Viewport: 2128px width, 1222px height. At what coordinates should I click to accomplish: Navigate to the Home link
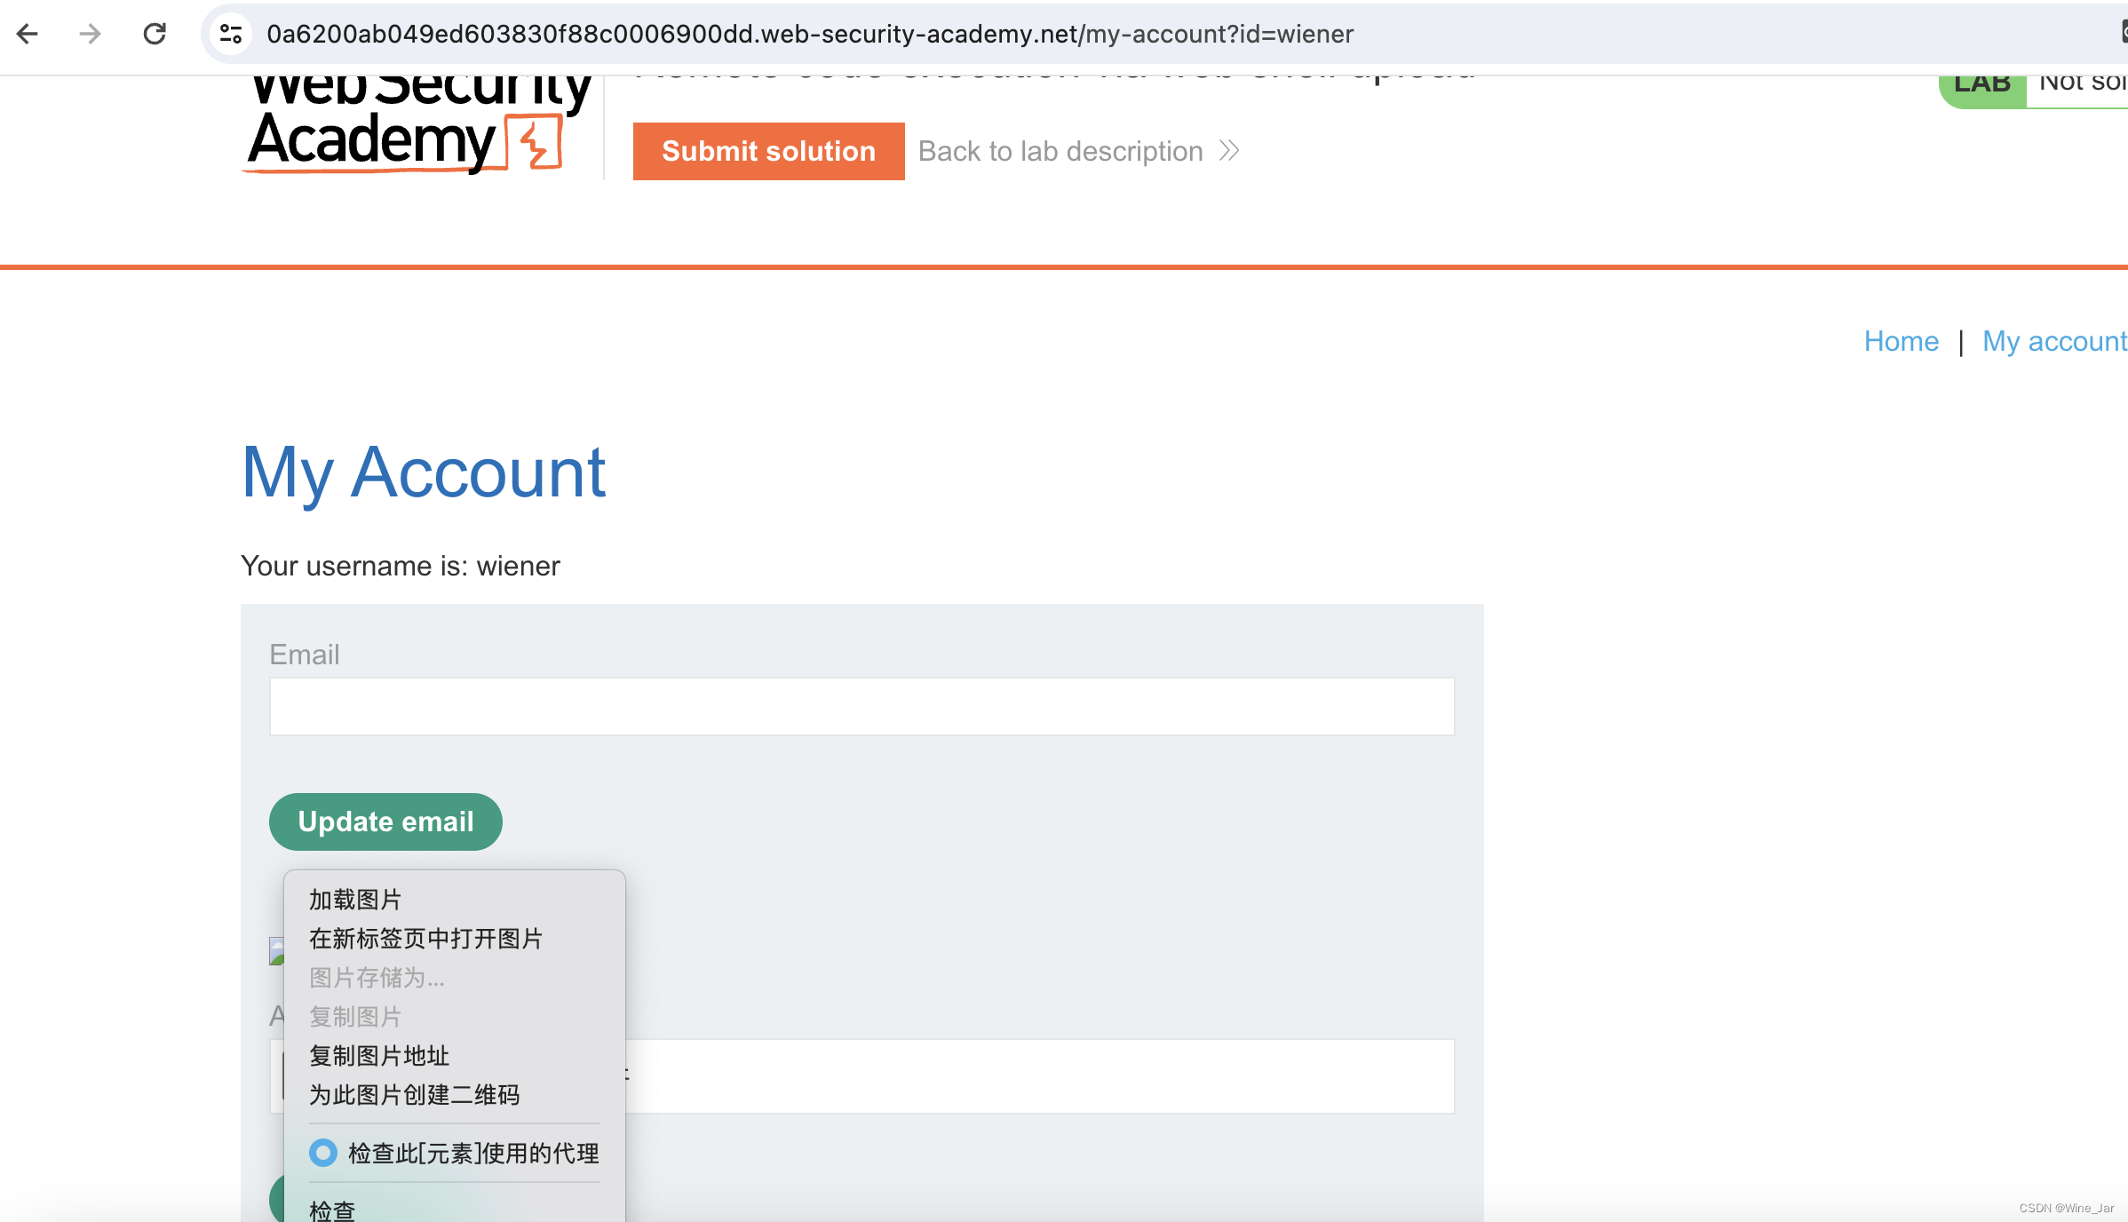pyautogui.click(x=1900, y=339)
